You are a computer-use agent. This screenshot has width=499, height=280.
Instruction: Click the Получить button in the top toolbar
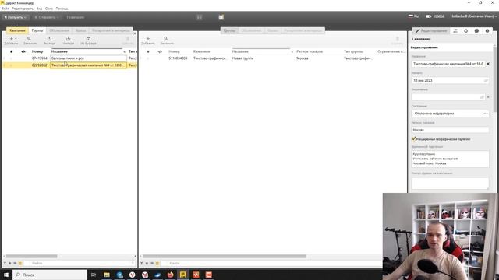pos(16,17)
